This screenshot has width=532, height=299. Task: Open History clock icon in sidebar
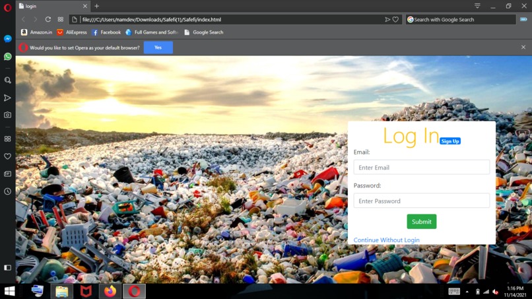click(7, 191)
